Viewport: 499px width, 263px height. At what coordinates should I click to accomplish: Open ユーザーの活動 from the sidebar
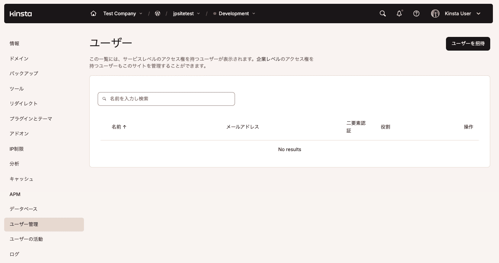pos(26,239)
